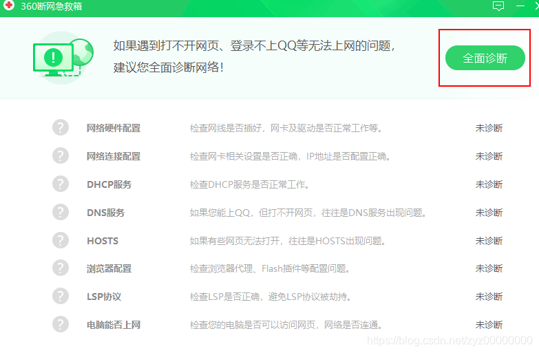Select the 浏览器配置 item label
Image resolution: width=539 pixels, height=353 pixels.
(109, 268)
